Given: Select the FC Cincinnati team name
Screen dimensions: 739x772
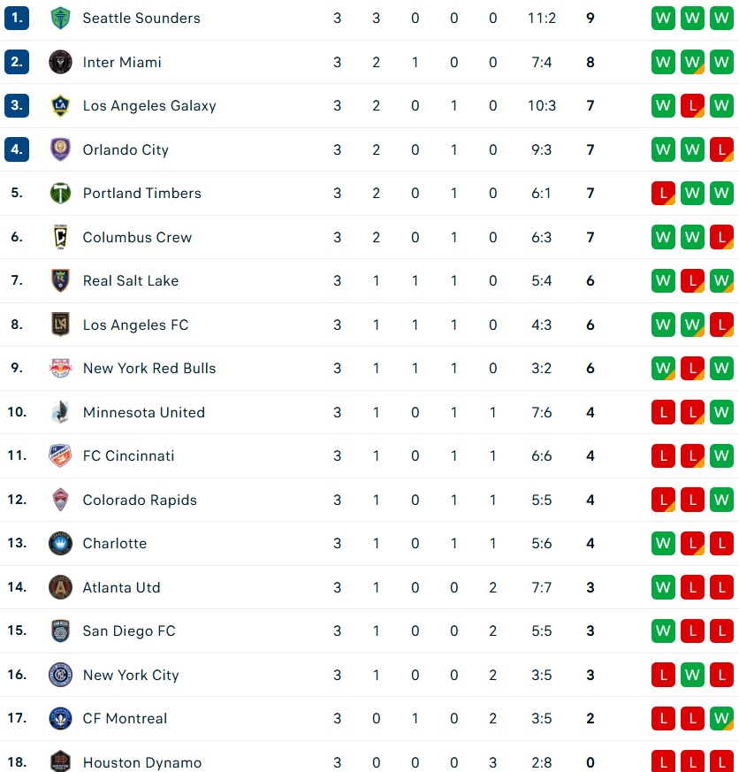Looking at the screenshot, I should tap(128, 456).
